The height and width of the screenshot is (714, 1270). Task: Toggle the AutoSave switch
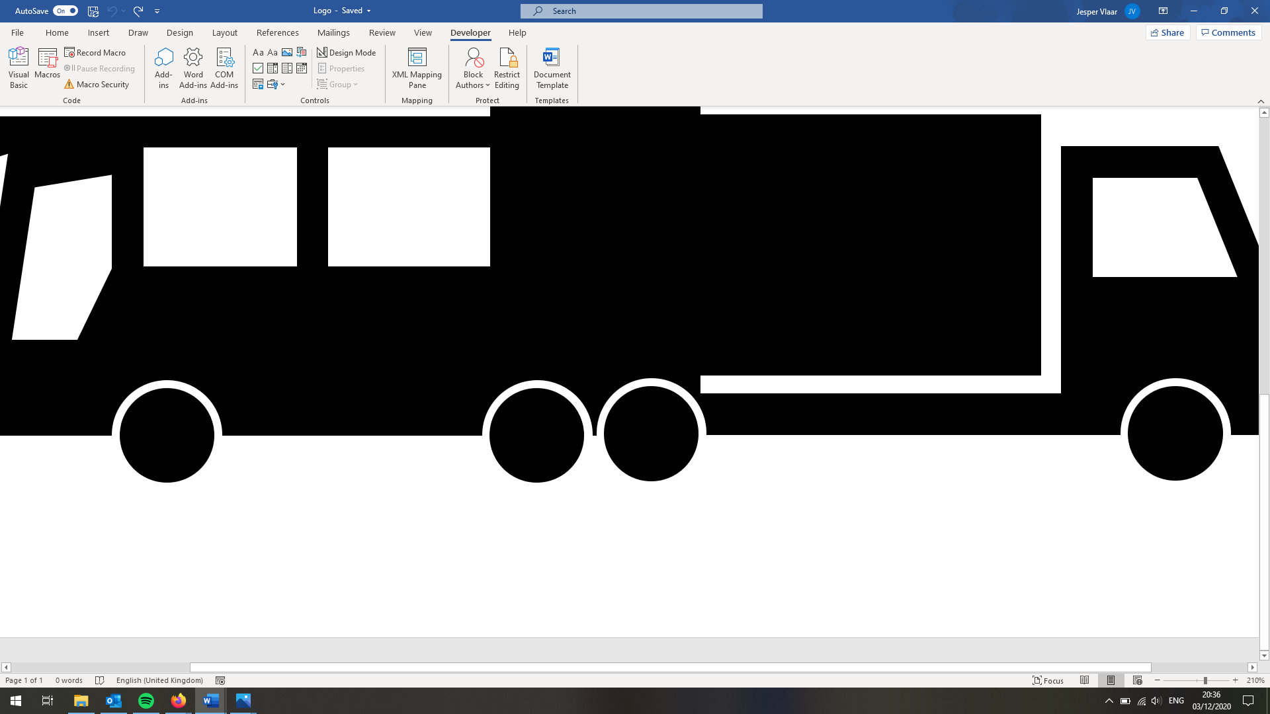(x=65, y=11)
